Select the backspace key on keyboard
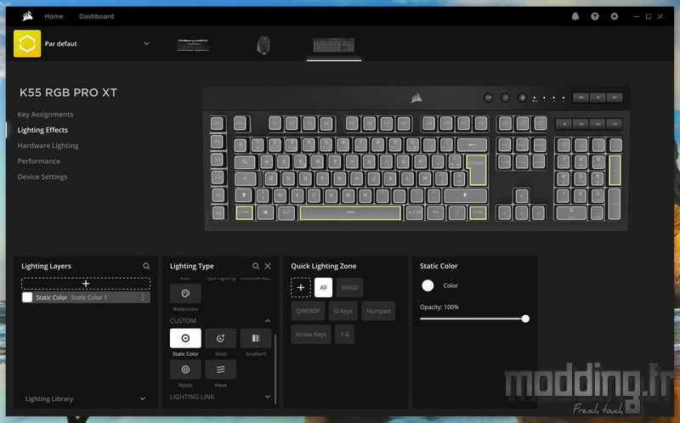 click(472, 145)
